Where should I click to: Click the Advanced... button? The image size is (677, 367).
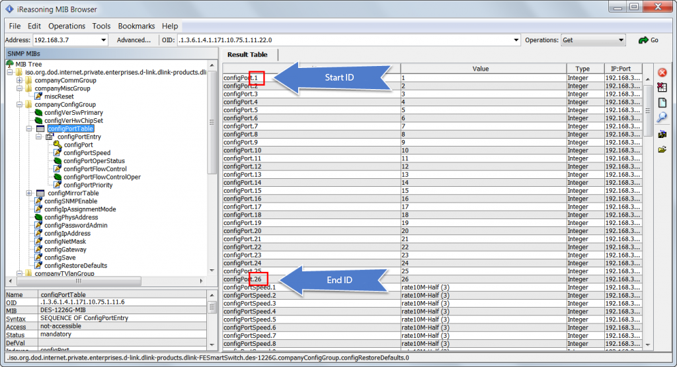click(134, 40)
